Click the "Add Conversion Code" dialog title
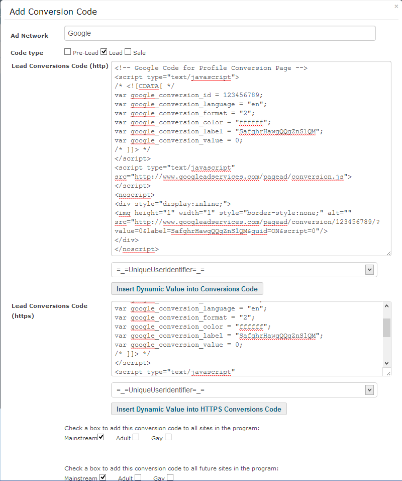The width and height of the screenshot is (402, 481). tap(53, 12)
